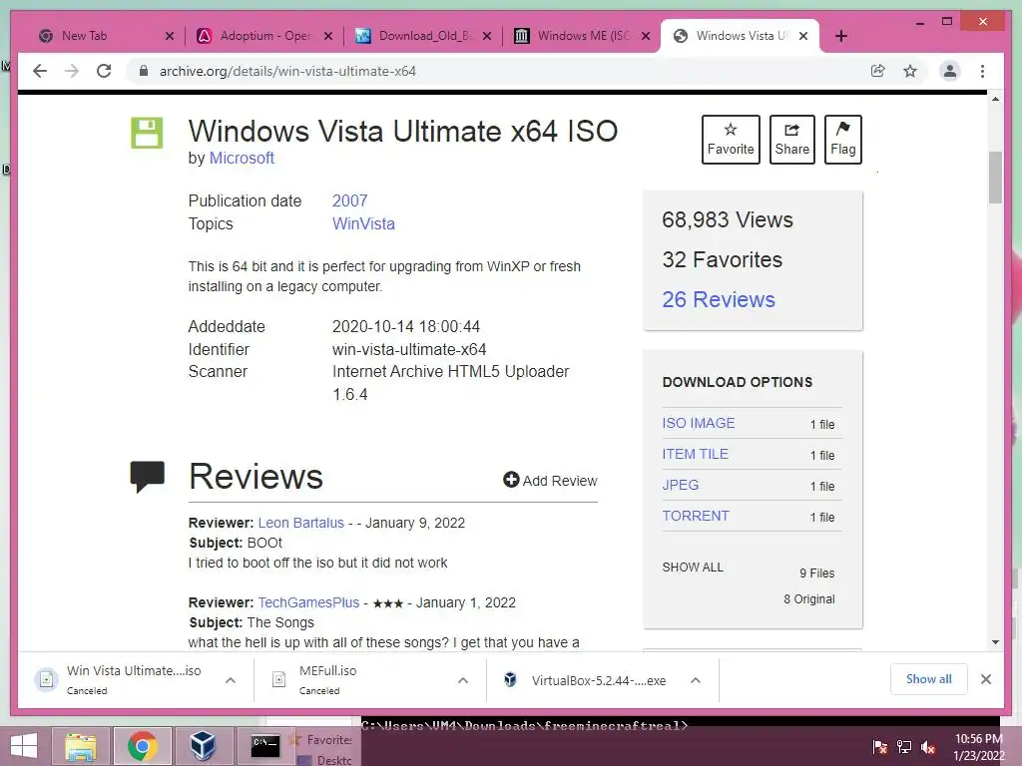Click the browser forward arrow

click(72, 71)
